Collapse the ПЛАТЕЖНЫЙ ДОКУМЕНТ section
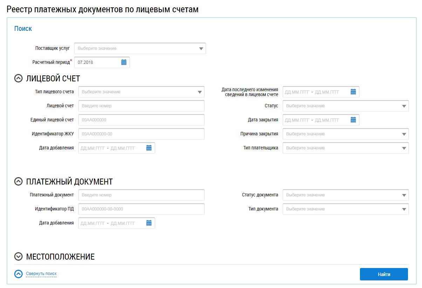The image size is (422, 288). tap(18, 181)
